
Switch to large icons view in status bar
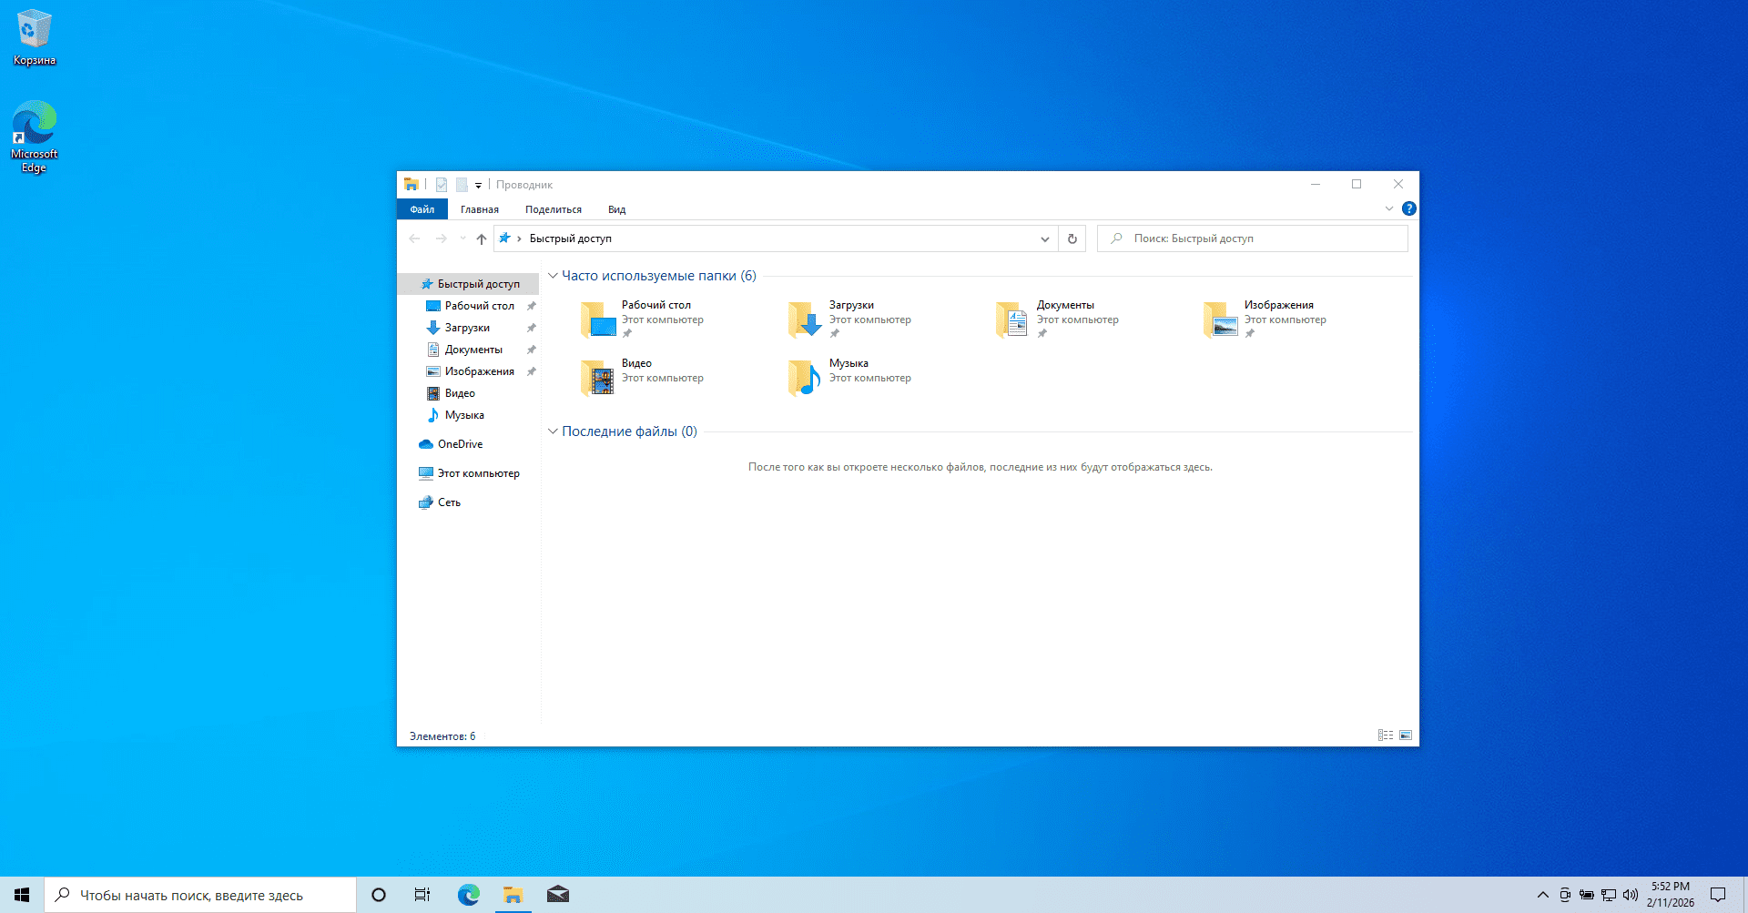click(1406, 735)
